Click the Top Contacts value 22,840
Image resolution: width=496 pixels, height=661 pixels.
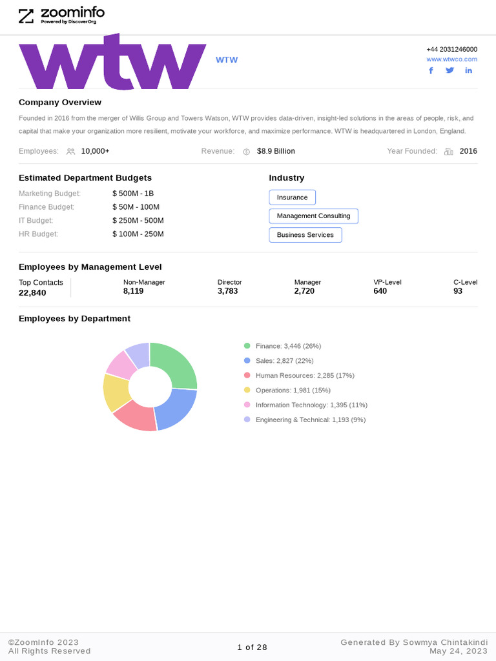tap(32, 292)
